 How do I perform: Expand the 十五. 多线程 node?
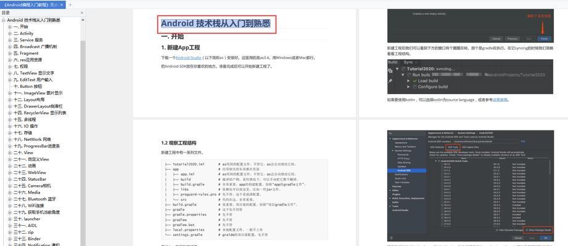pyautogui.click(x=10, y=119)
